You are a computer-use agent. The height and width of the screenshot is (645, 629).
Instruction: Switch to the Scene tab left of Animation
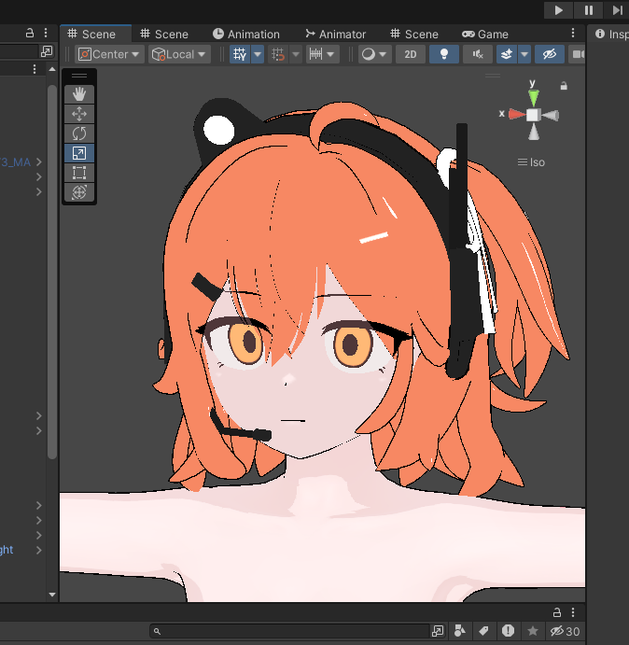(164, 35)
